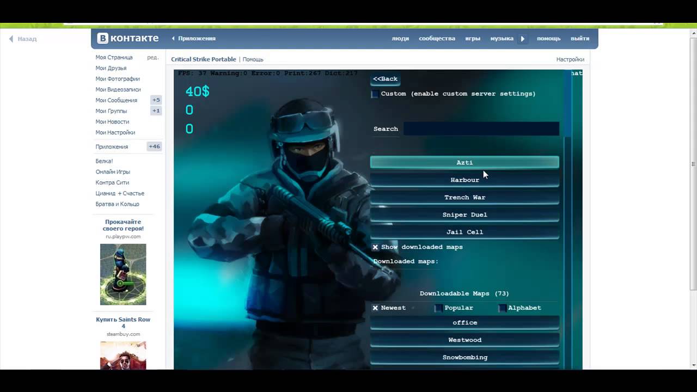This screenshot has width=697, height=392.
Task: Open Мои Друзья
Action: click(111, 68)
